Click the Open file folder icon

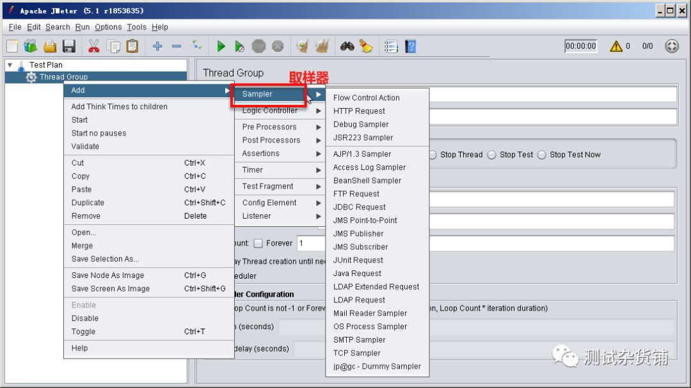[x=50, y=46]
